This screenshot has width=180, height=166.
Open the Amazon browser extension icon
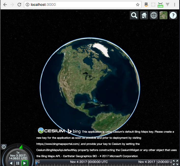[x=146, y=5]
